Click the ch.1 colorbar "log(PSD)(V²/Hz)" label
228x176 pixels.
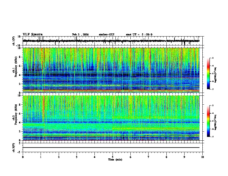[216, 75]
